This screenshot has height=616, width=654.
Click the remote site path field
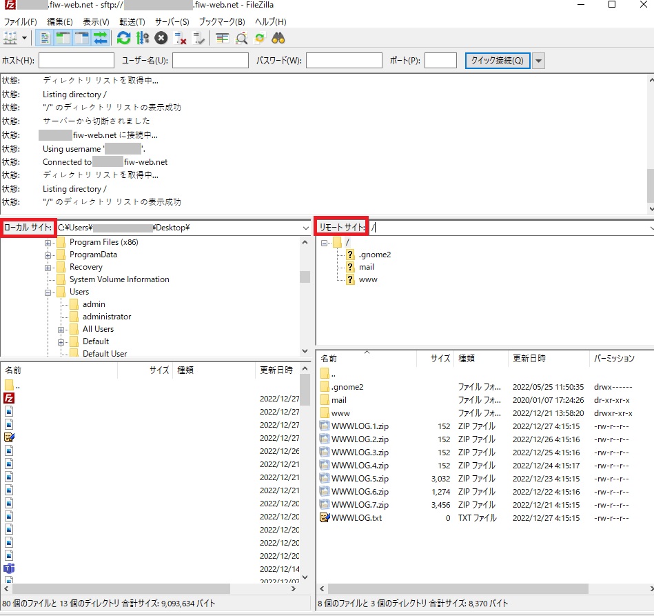pos(510,228)
